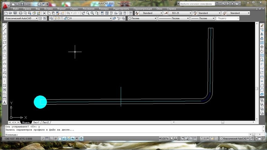Screen dimensions: 267x150
Task: Save the drawing with the floppy disk icon
Action: [15, 13]
